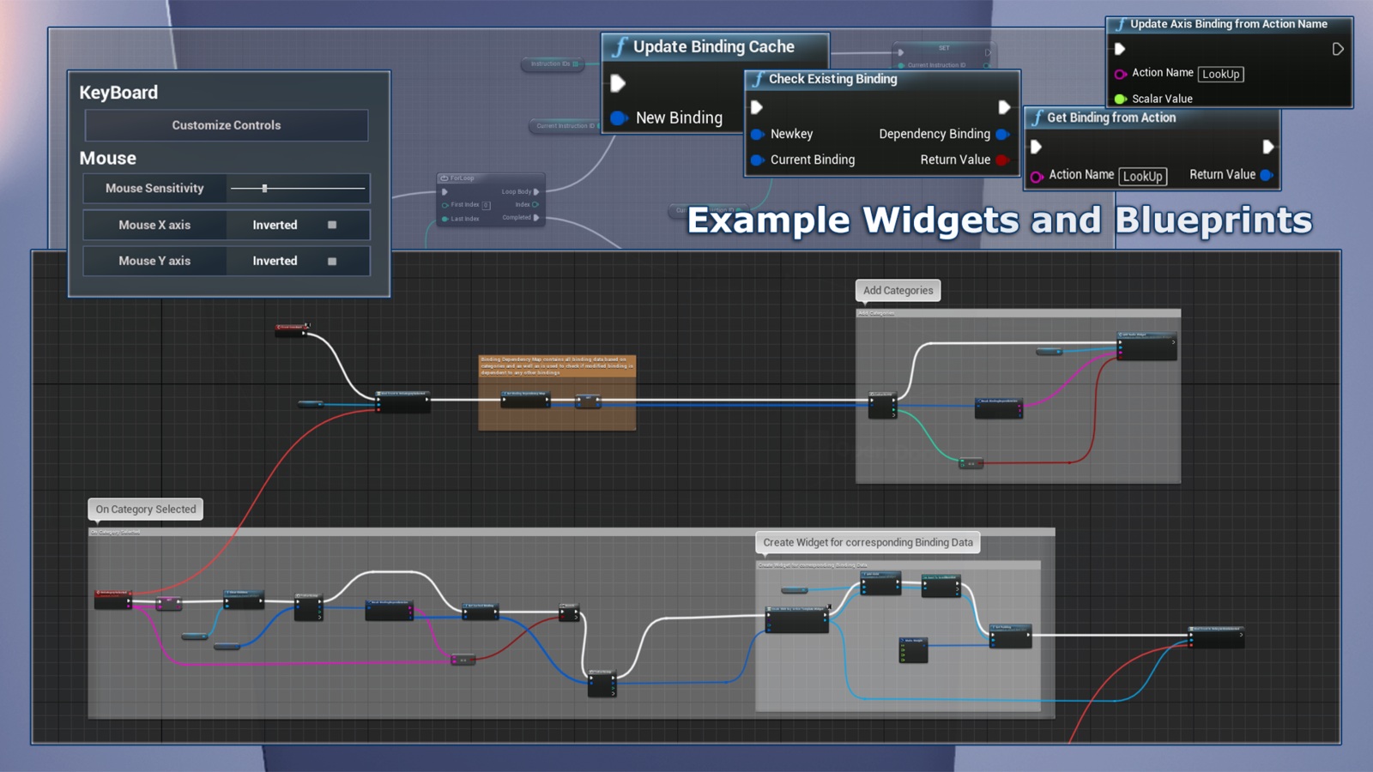This screenshot has height=772, width=1373.
Task: Click the green Scalar Value pin
Action: [x=1120, y=99]
